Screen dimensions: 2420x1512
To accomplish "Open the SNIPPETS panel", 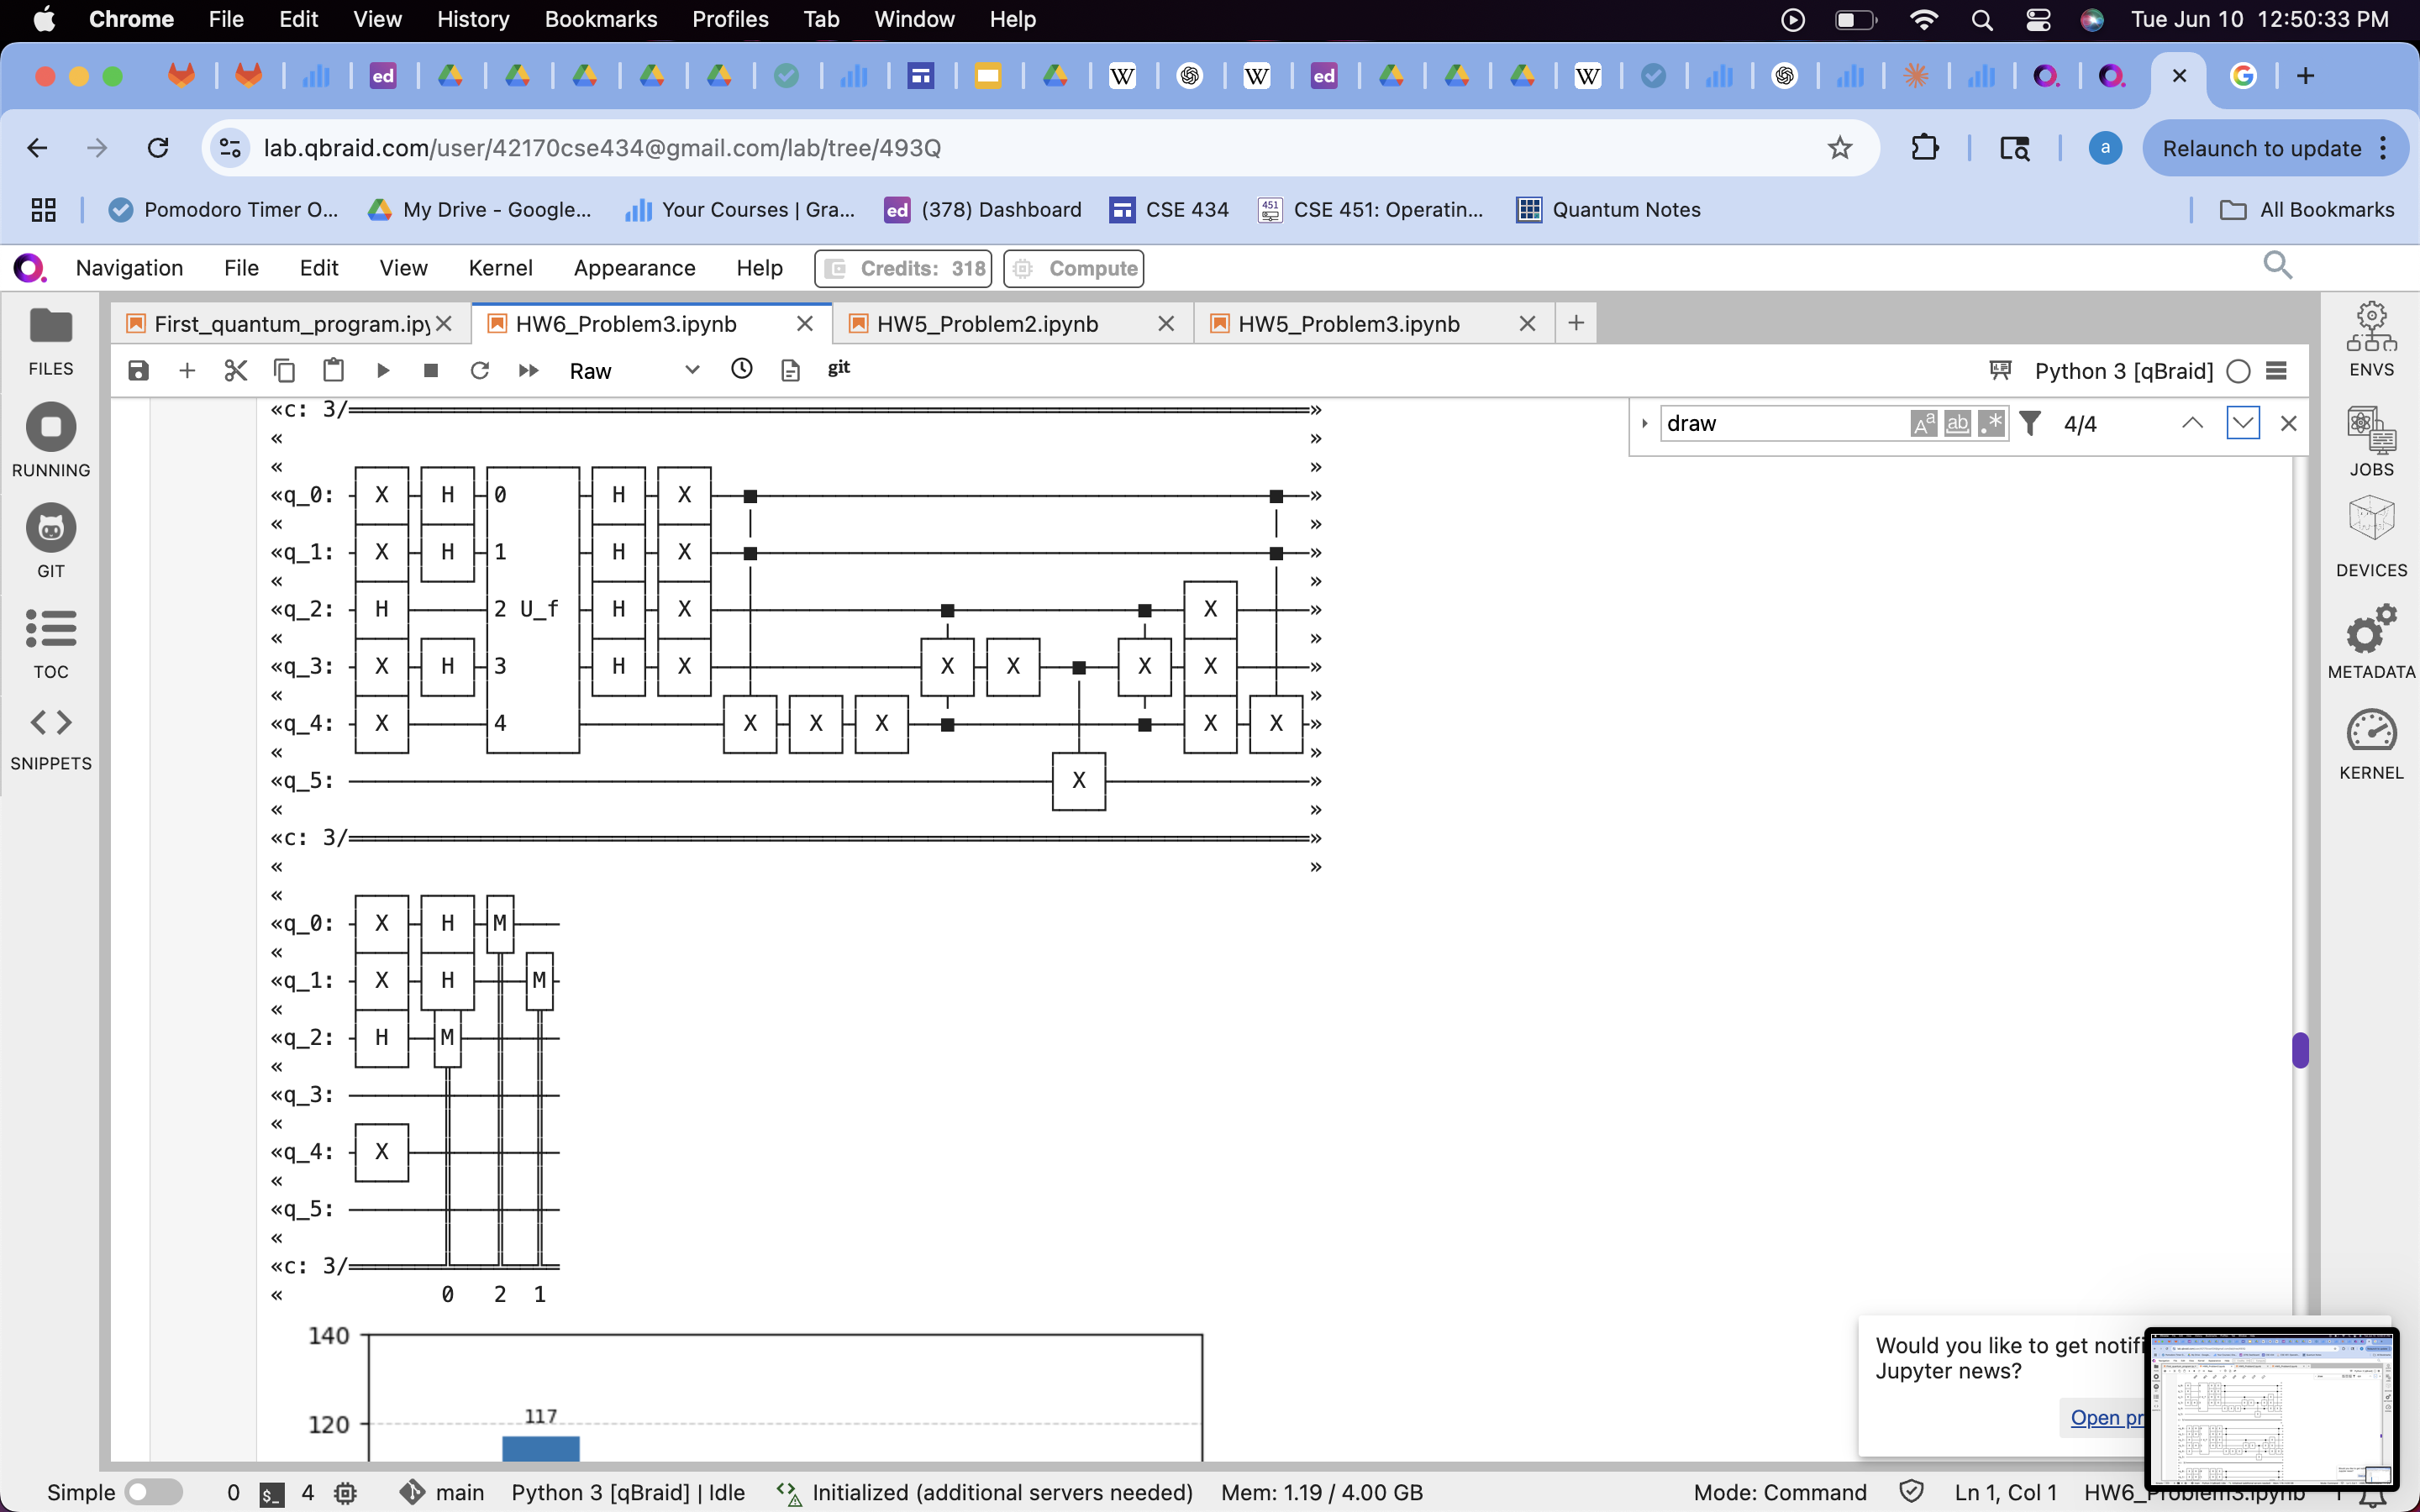I will [51, 739].
